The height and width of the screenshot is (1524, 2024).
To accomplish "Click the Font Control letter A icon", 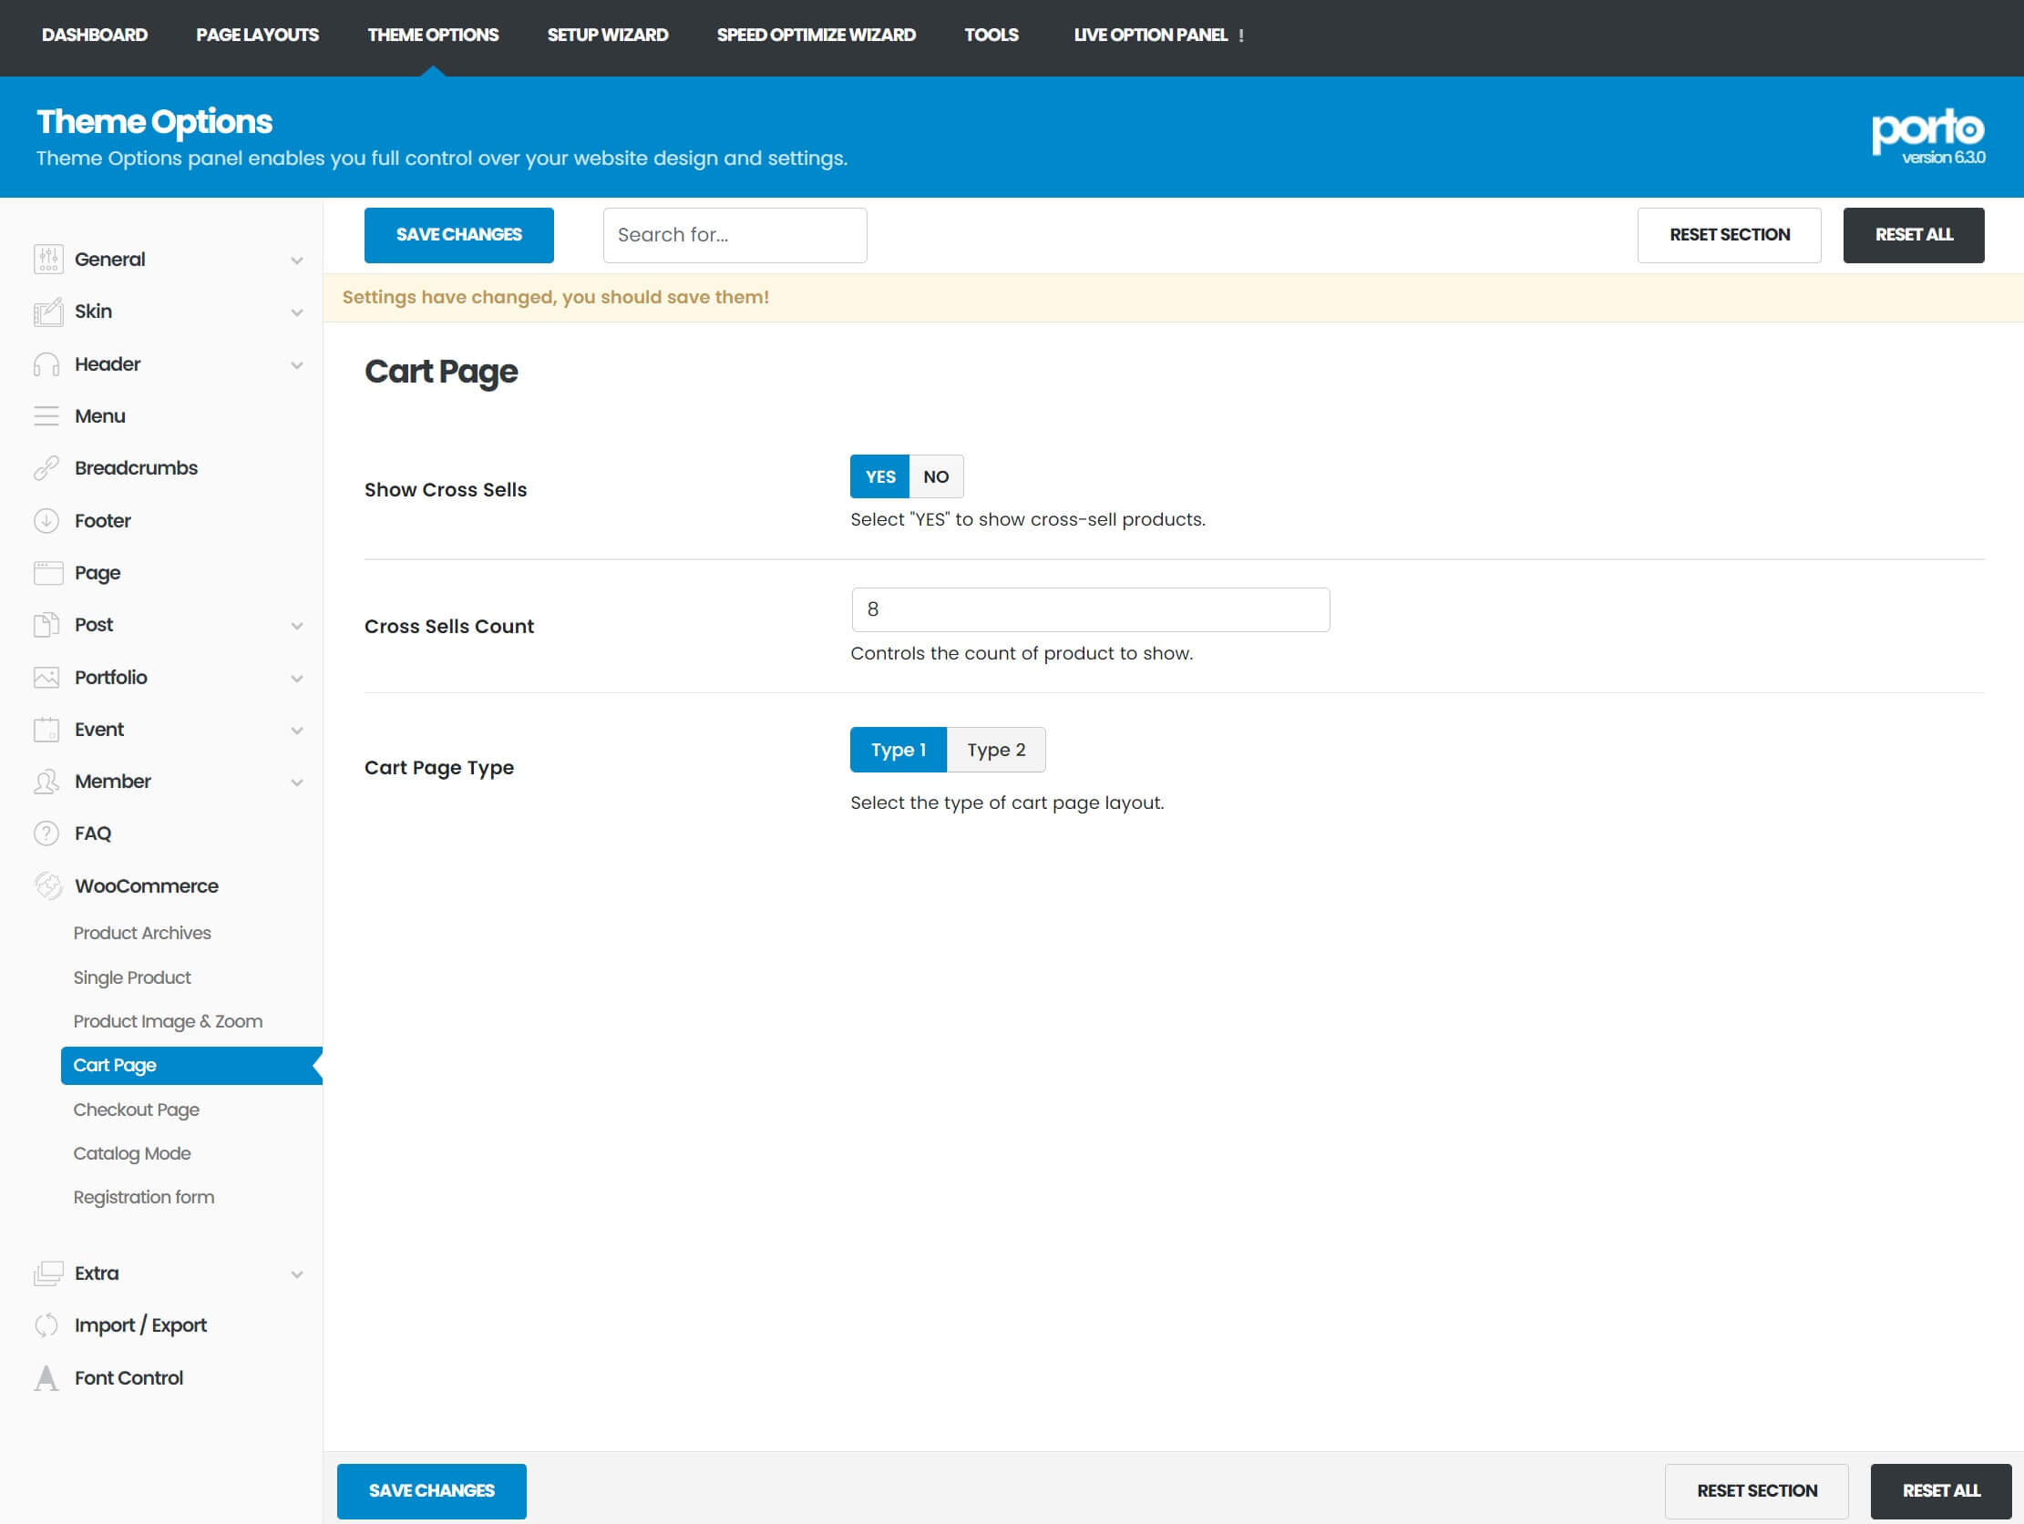I will tap(46, 1377).
